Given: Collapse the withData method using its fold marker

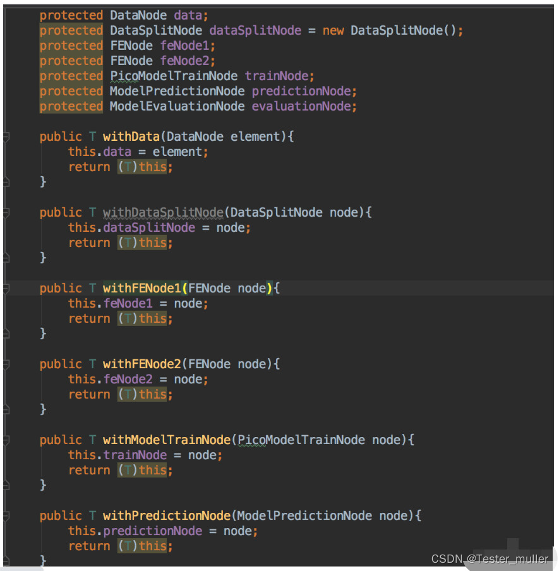Looking at the screenshot, I should 6,137.
